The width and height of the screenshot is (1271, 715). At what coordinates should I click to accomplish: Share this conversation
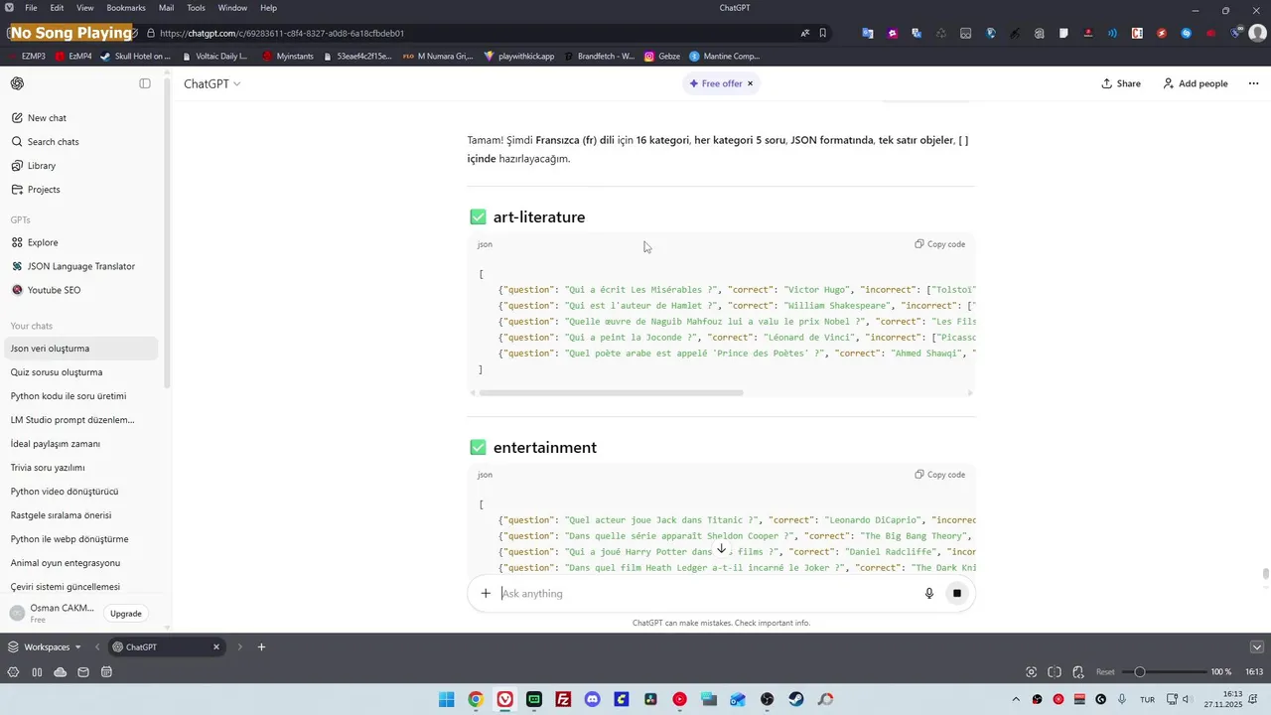click(x=1121, y=83)
